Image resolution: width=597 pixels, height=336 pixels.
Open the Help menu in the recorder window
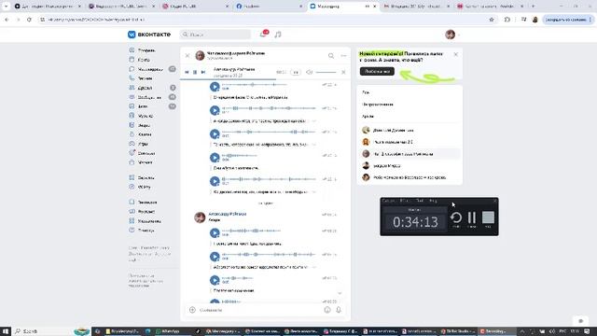[433, 201]
